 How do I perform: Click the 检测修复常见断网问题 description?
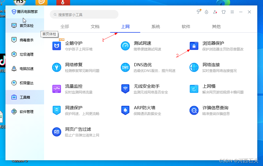point(82,71)
